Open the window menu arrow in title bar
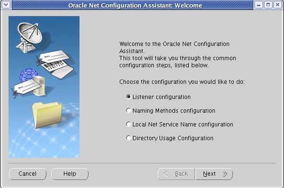Viewport: 284px width, 188px height. click(6, 5)
